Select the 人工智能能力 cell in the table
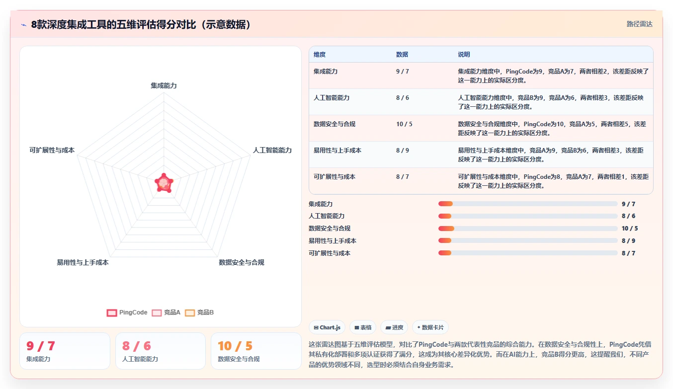The image size is (673, 389). coord(332,98)
